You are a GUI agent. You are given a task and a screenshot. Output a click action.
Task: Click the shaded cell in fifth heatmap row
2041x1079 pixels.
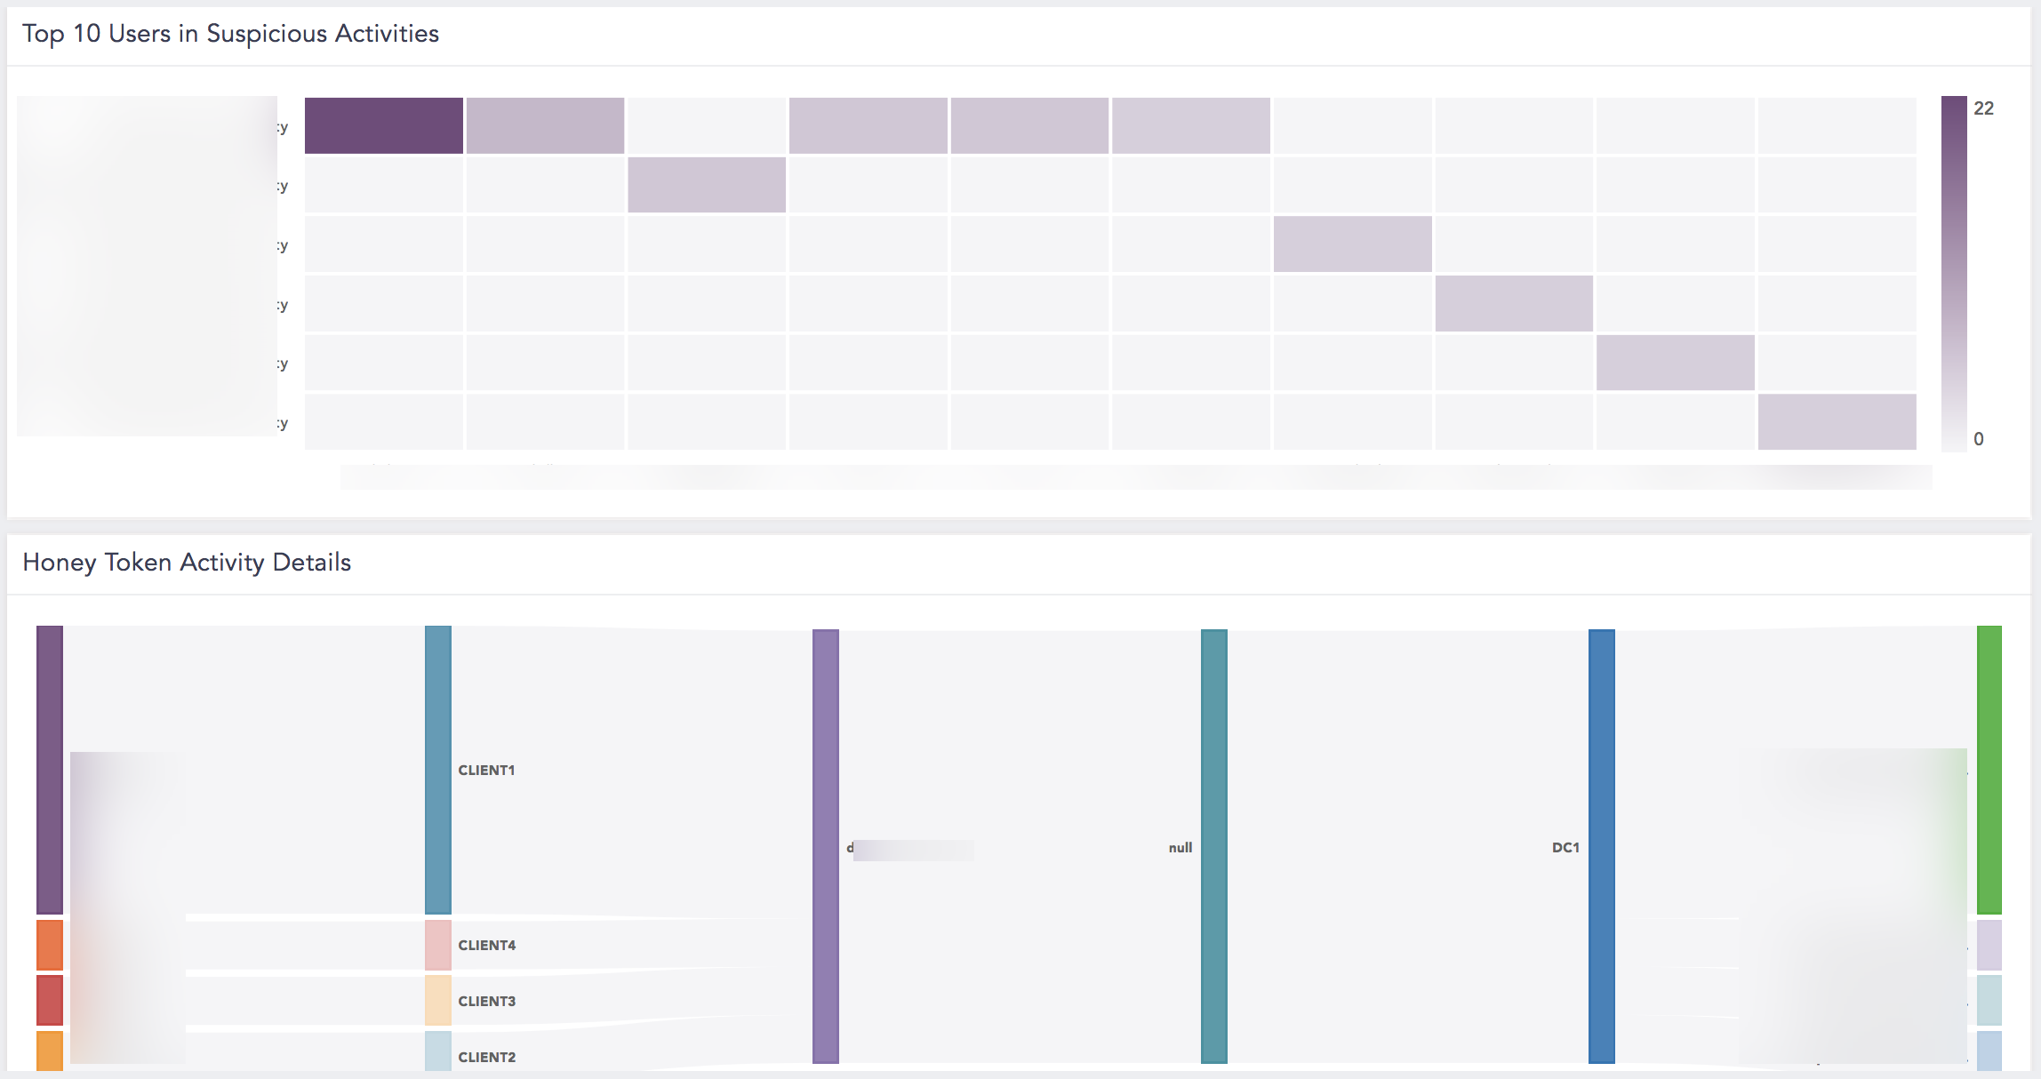click(x=1675, y=363)
